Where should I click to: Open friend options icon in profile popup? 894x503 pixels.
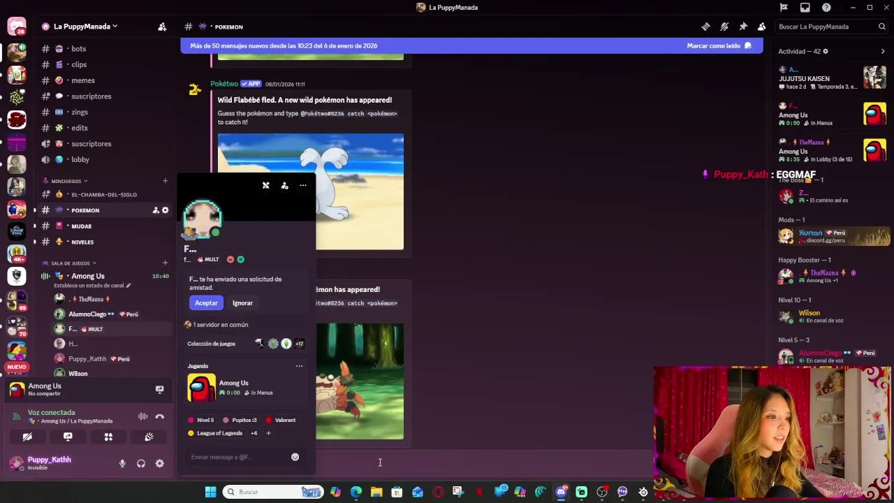point(284,186)
